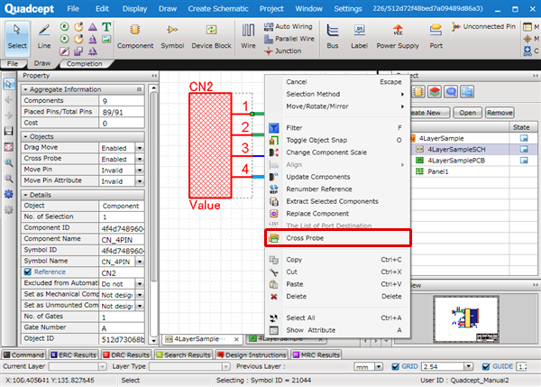
Task: Collapse the Property panel chevrons
Action: [x=154, y=76]
